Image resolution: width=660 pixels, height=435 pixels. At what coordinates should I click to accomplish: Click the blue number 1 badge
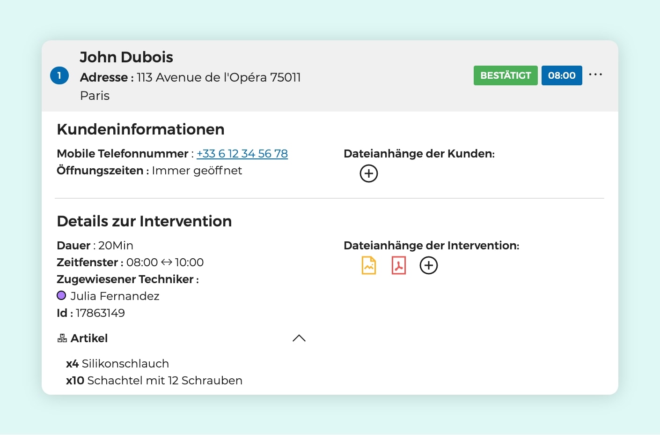pyautogui.click(x=59, y=75)
